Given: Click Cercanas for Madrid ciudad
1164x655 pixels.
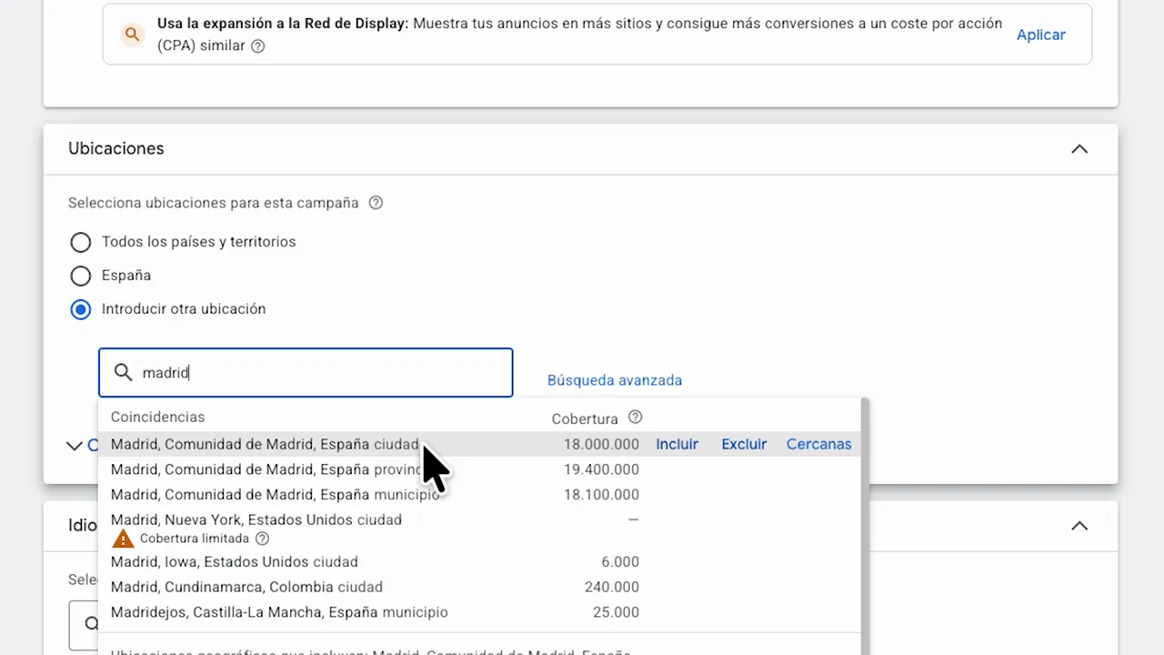Looking at the screenshot, I should click(x=818, y=444).
